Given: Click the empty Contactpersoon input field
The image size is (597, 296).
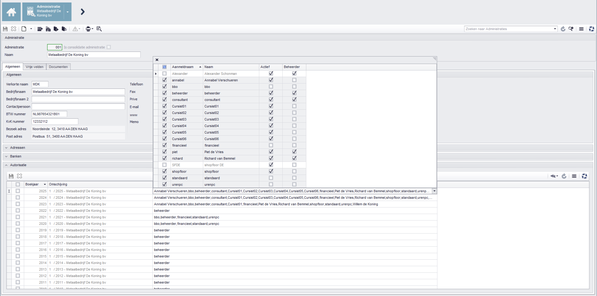Looking at the screenshot, I should click(78, 107).
